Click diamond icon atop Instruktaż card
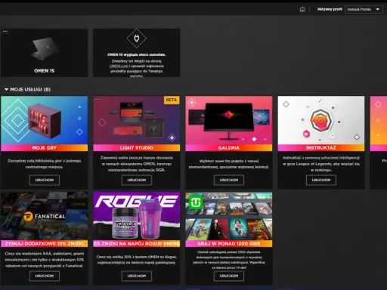 286,104
